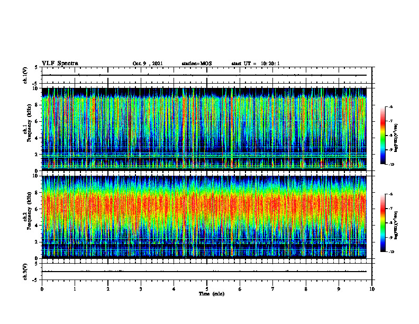
Task: Click the "ch.1(V)" axis label
Action: point(25,75)
